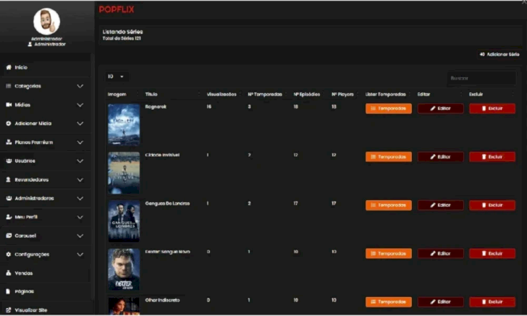
Task: Delete the Ragnarok series
Action: pos(492,109)
